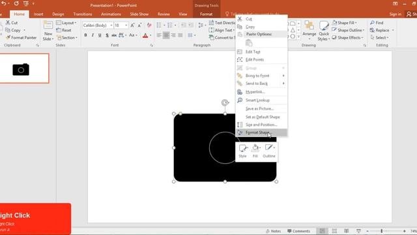The width and height of the screenshot is (417, 235).
Task: Clear all formatting eraser icon
Action: [x=149, y=25]
